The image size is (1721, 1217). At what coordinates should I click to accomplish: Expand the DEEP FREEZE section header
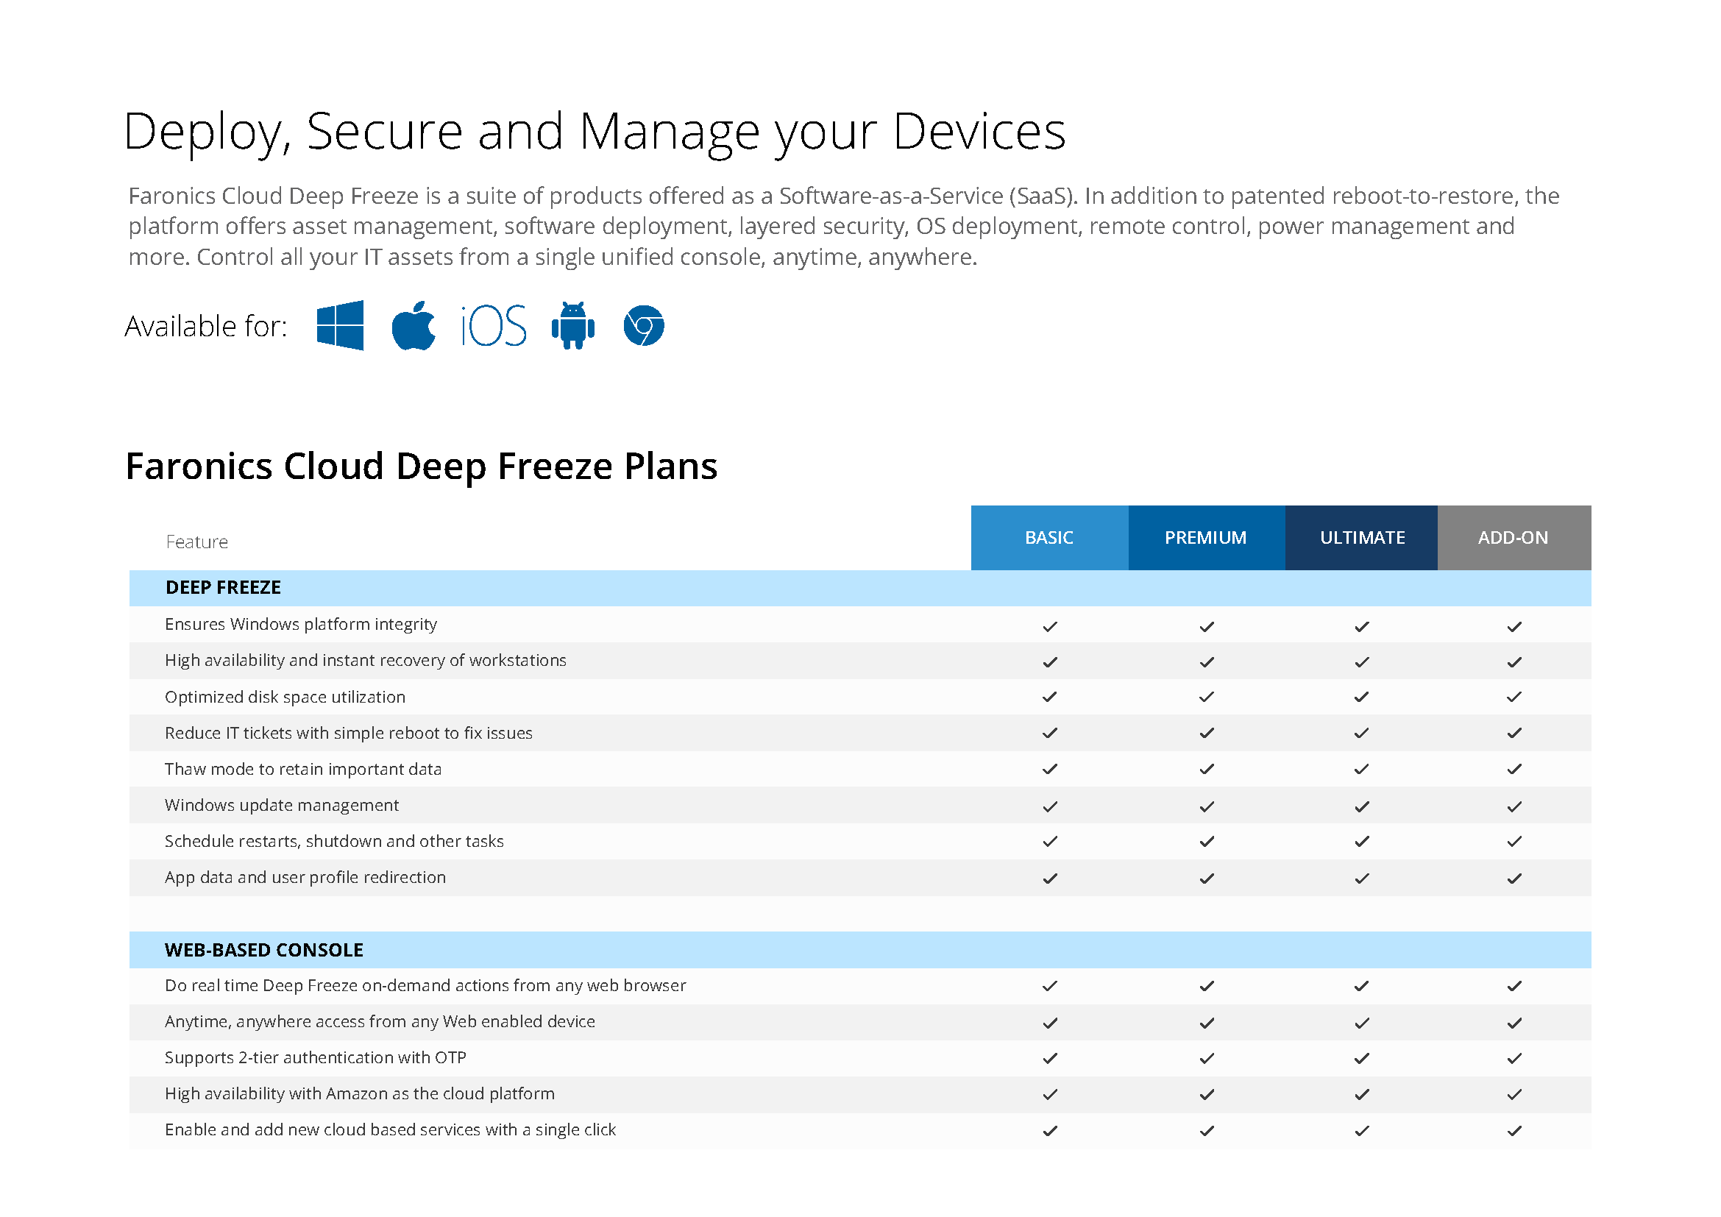click(223, 587)
